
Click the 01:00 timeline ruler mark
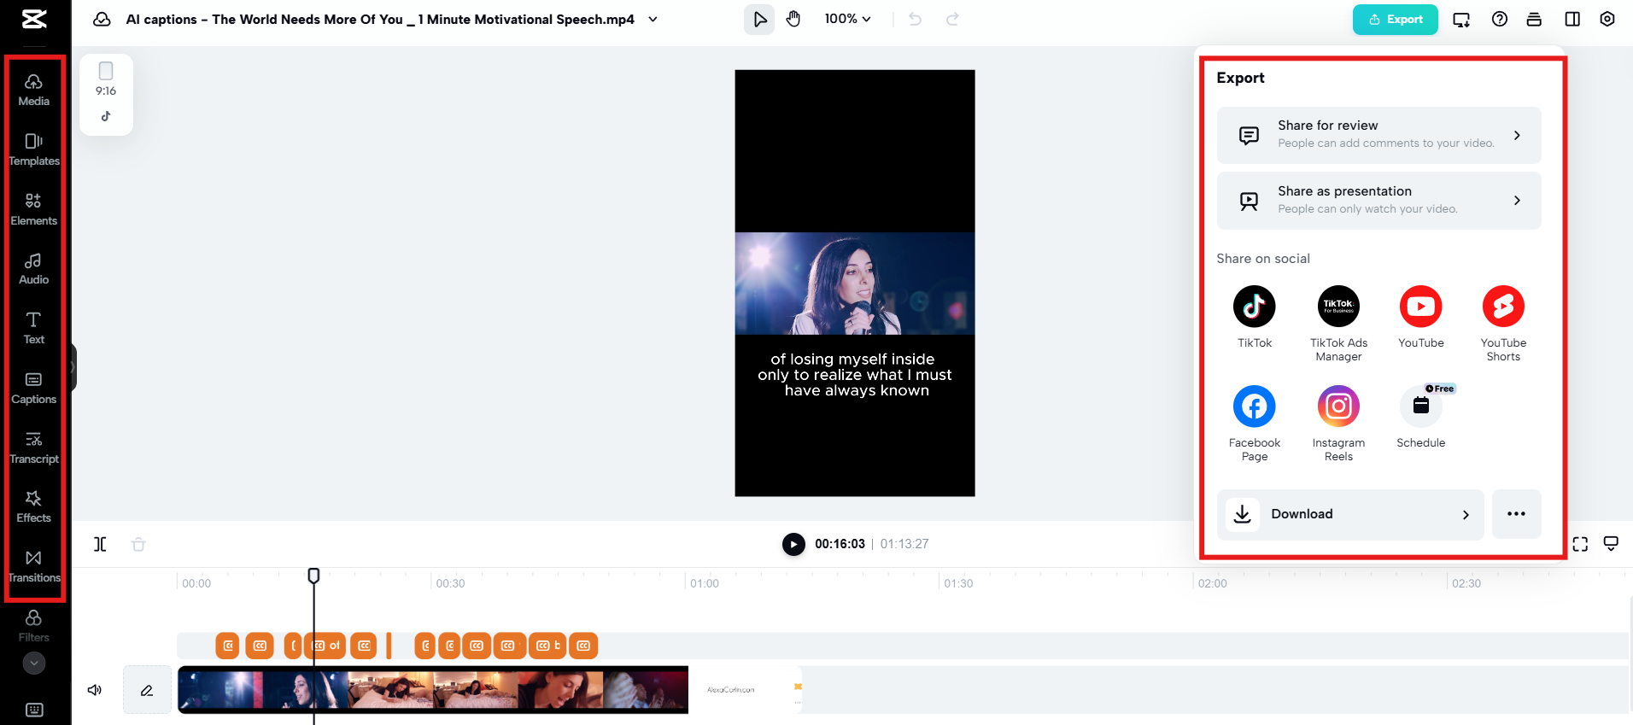pos(705,583)
